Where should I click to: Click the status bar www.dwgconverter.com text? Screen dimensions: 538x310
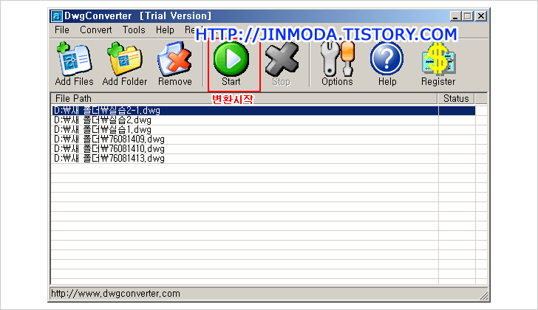click(115, 294)
